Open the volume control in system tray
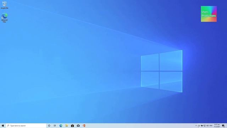Screen dimensions: 227x128 click(207, 126)
